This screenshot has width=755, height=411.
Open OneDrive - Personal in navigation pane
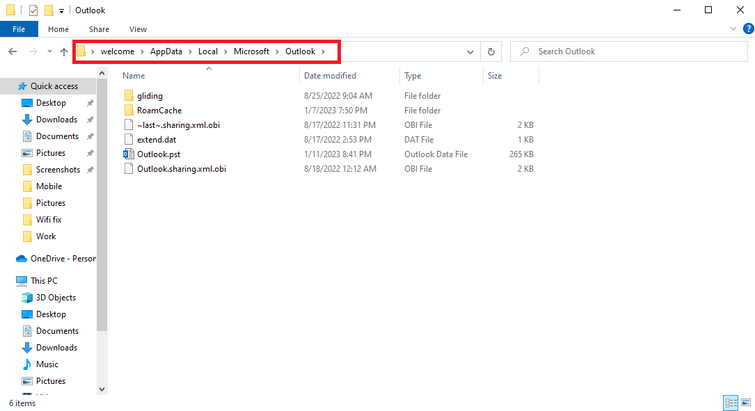point(63,259)
